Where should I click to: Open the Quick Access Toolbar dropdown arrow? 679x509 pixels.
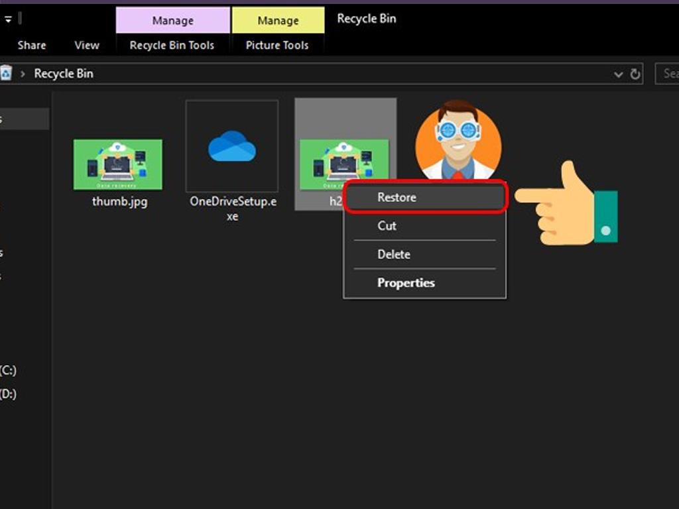click(8, 19)
